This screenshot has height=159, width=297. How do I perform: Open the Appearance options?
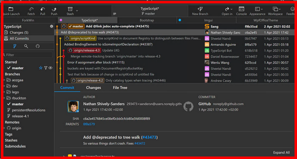point(257,11)
